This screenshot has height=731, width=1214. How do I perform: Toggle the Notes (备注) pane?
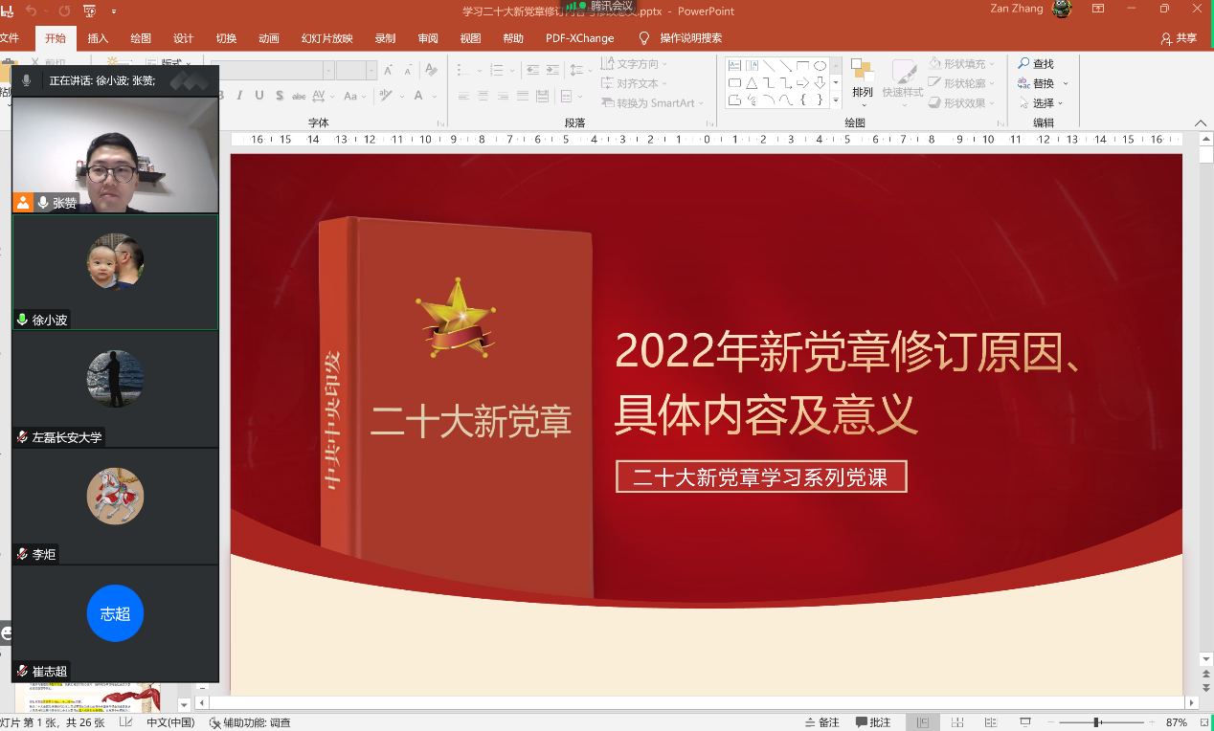click(x=821, y=722)
